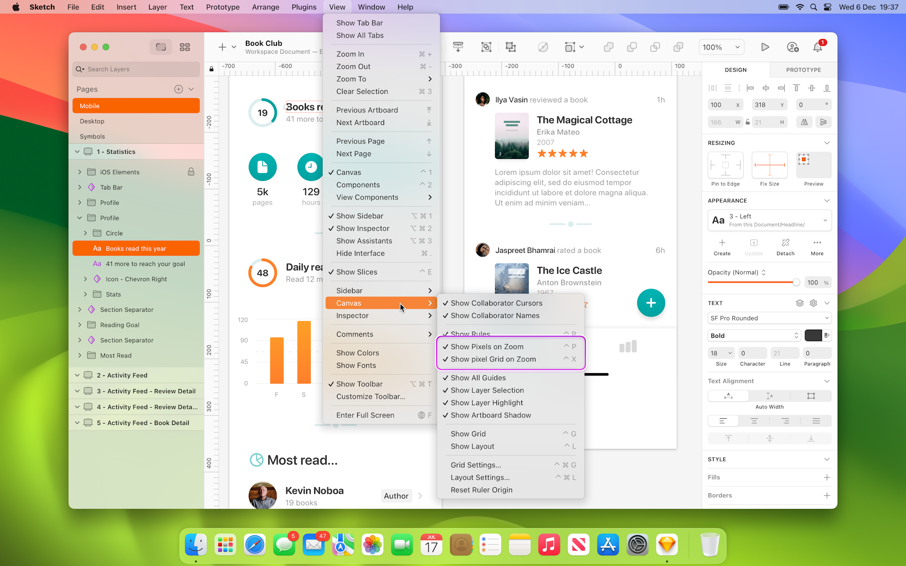Open the zoom percentage dropdown
Screen dimensions: 906x566
click(x=721, y=47)
